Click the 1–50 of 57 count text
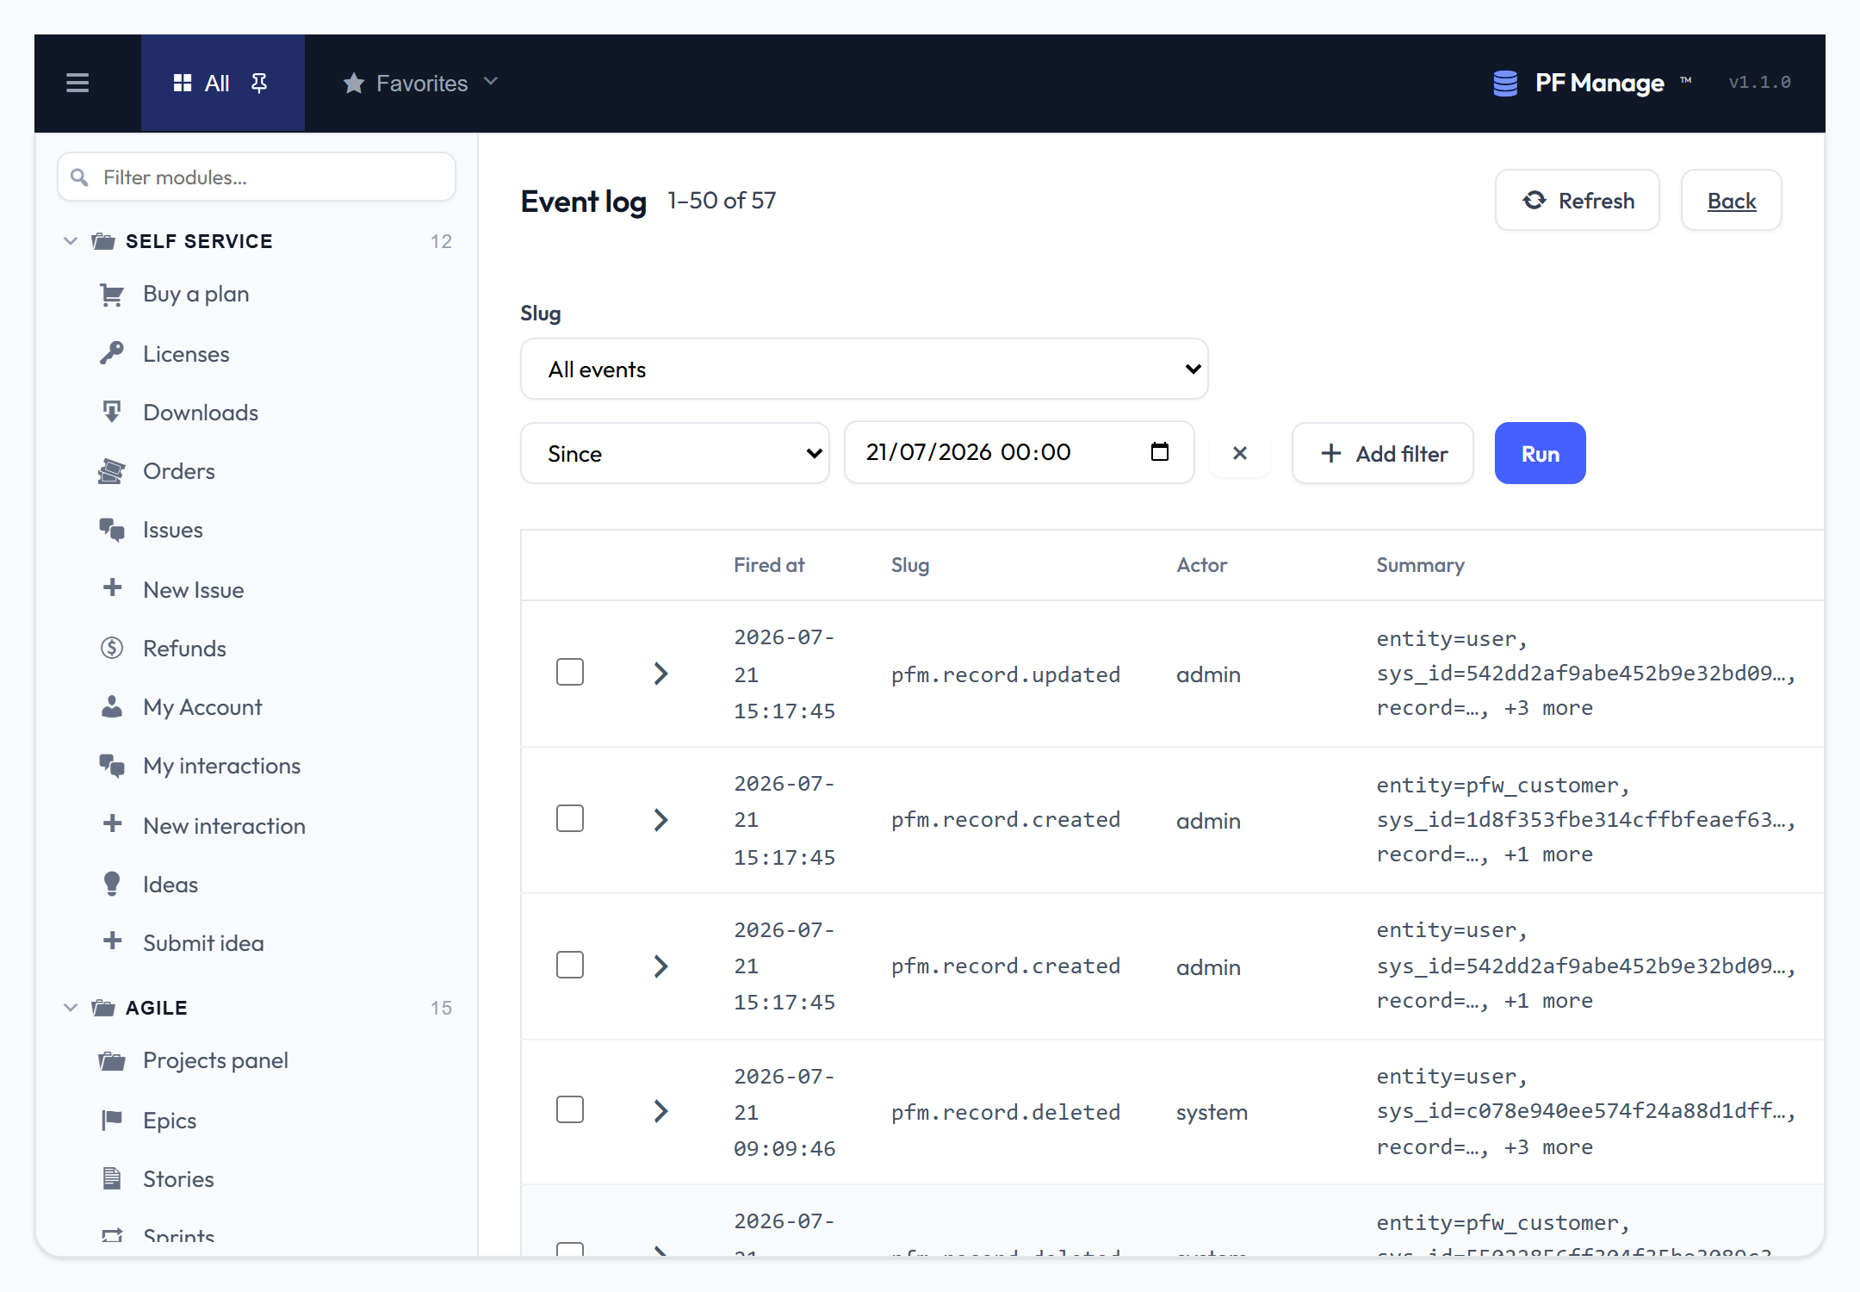Screen dimensions: 1860x1292 (x=722, y=201)
